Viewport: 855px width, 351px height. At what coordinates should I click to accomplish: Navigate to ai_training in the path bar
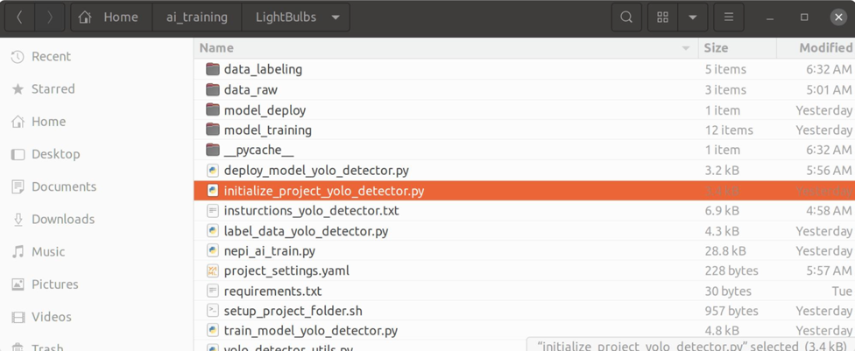coord(196,18)
